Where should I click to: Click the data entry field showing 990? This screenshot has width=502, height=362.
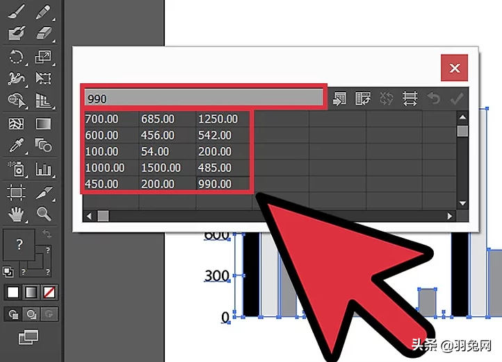tap(204, 97)
